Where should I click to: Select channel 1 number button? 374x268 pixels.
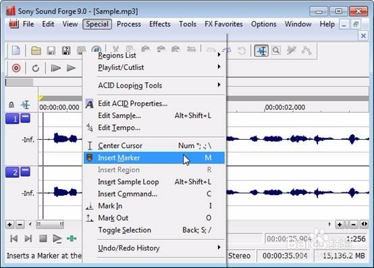[12, 119]
